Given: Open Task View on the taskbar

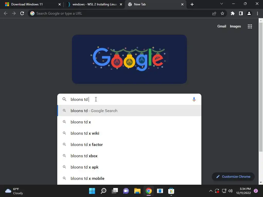Looking at the screenshot, I should click(115, 191).
